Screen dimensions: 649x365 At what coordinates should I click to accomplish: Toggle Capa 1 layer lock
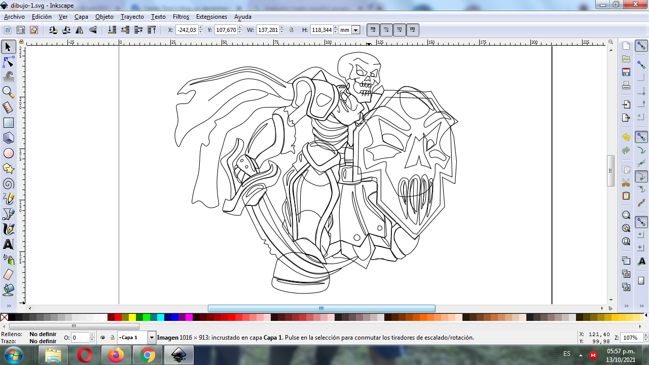click(x=112, y=338)
